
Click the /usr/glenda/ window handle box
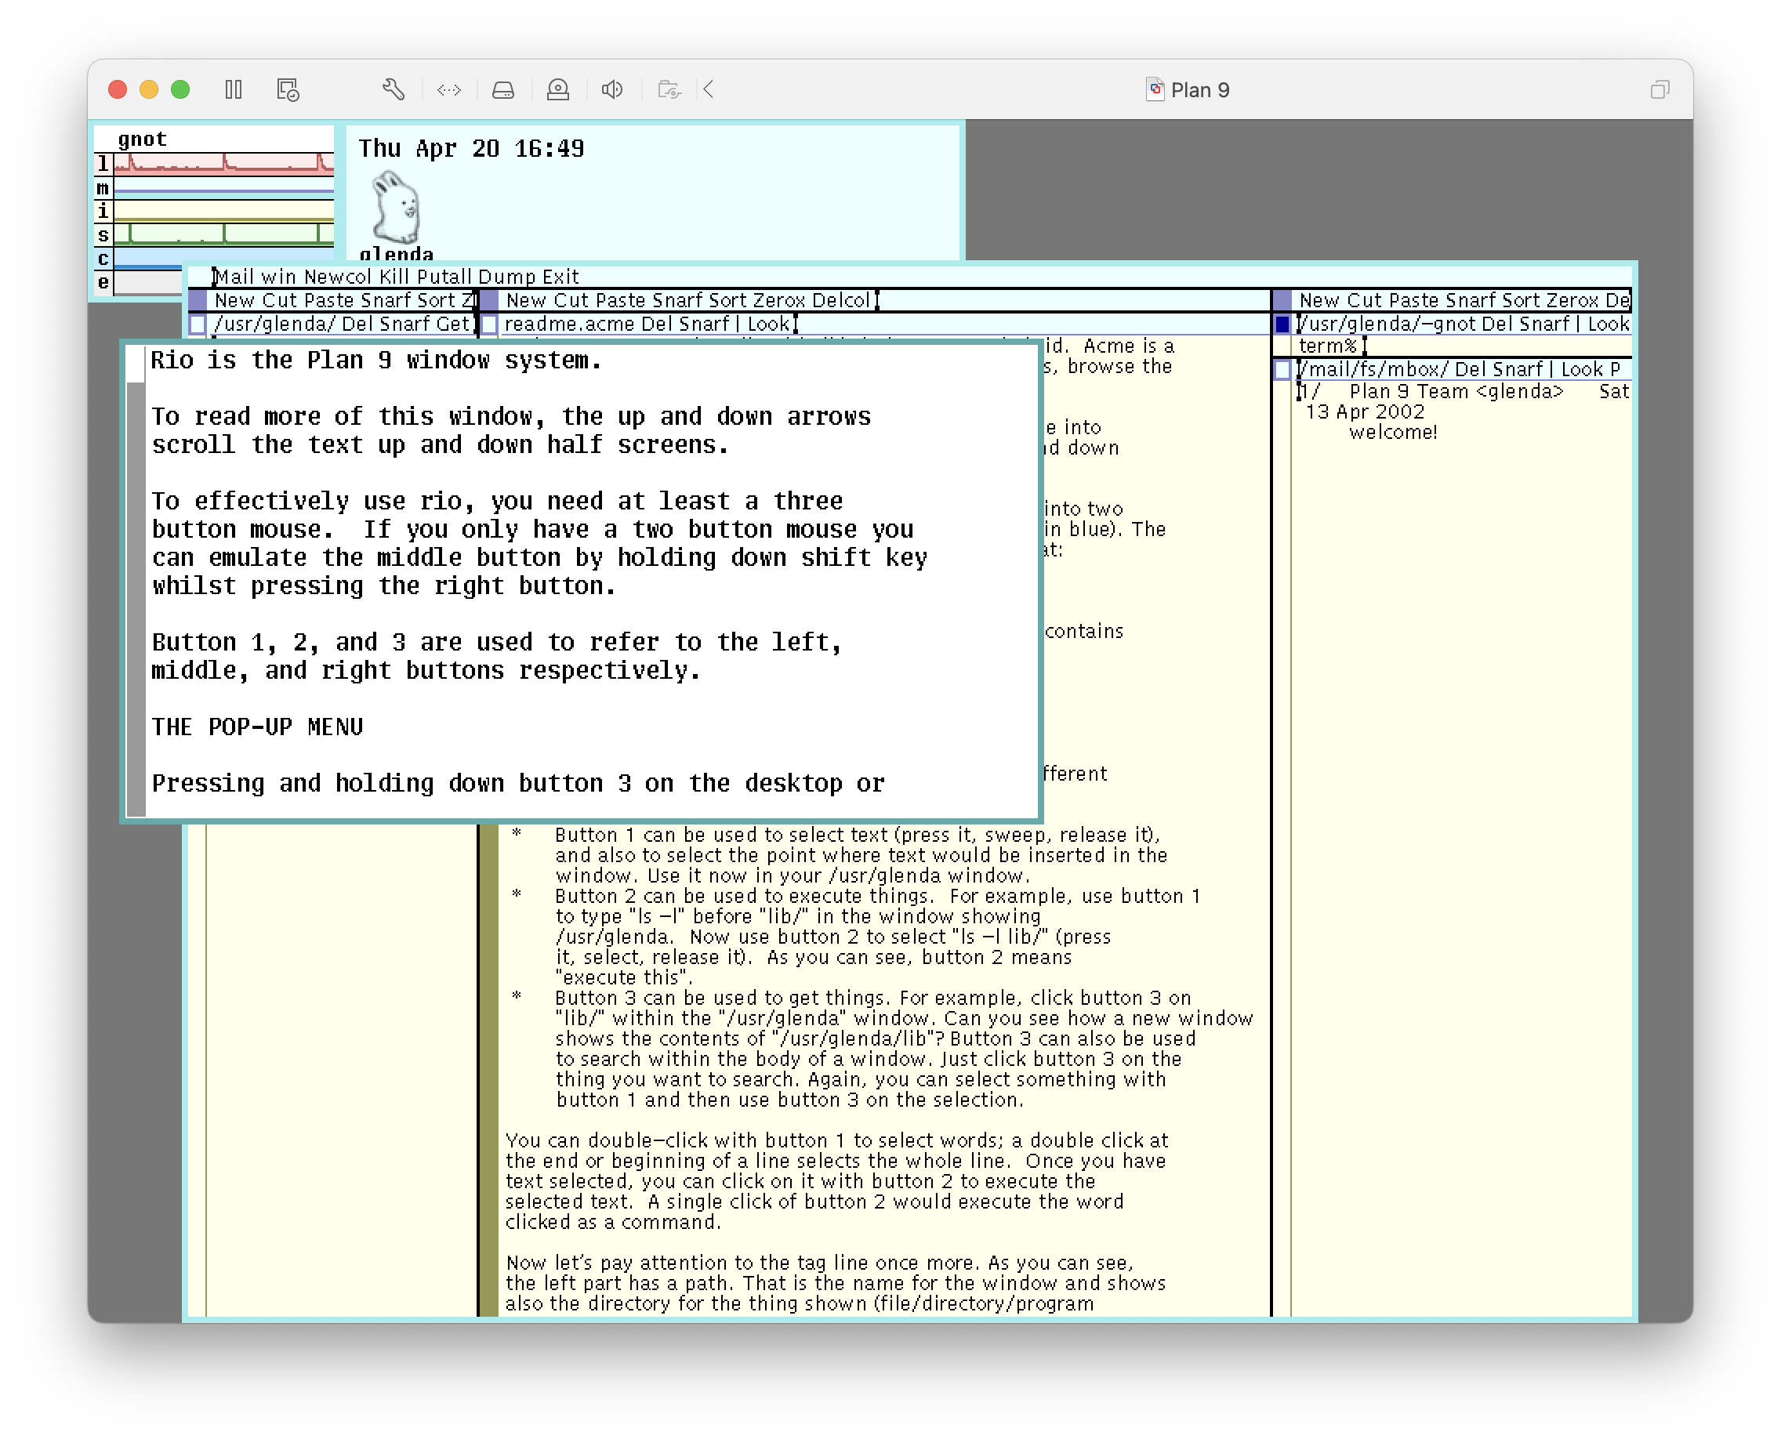click(198, 324)
